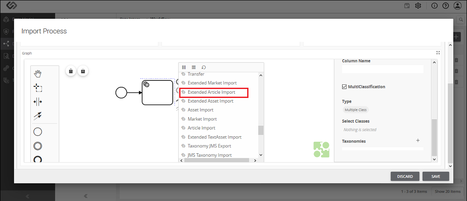The width and height of the screenshot is (467, 201).
Task: Click the save disk icon in top bar
Action: point(407,6)
